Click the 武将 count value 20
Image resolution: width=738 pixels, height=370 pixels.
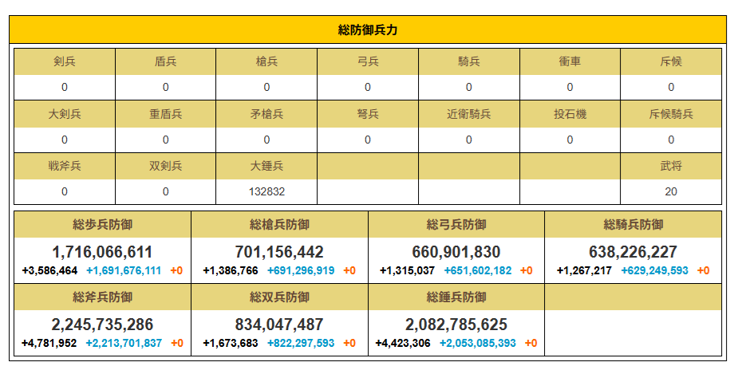671,192
